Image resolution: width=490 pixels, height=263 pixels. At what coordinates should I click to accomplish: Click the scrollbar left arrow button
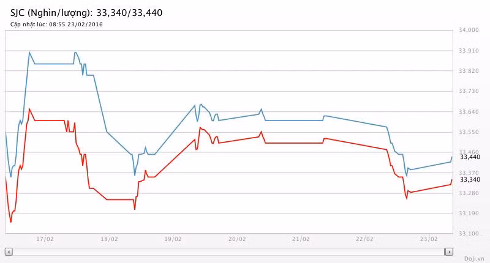(x=9, y=251)
